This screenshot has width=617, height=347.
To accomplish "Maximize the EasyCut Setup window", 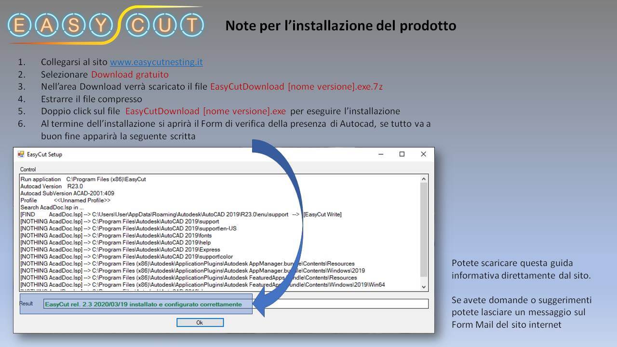I will [402, 154].
